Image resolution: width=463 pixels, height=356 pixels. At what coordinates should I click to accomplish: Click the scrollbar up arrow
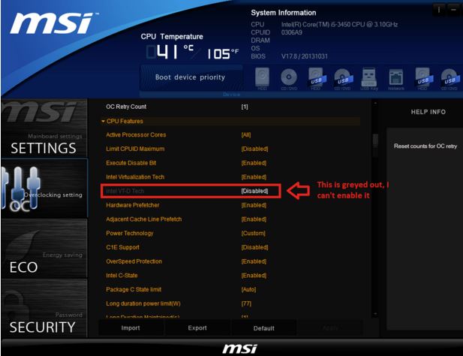pyautogui.click(x=375, y=104)
